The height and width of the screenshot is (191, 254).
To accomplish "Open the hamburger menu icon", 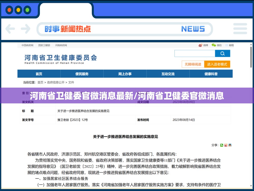I will pos(240,29).
